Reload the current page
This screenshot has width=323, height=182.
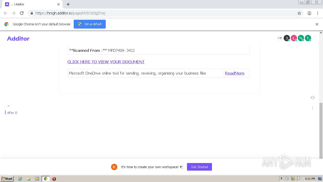[22, 13]
